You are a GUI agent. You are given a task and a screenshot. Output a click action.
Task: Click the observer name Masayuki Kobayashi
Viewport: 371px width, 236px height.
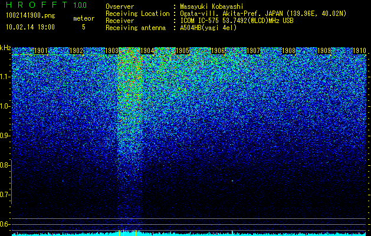tap(212, 6)
